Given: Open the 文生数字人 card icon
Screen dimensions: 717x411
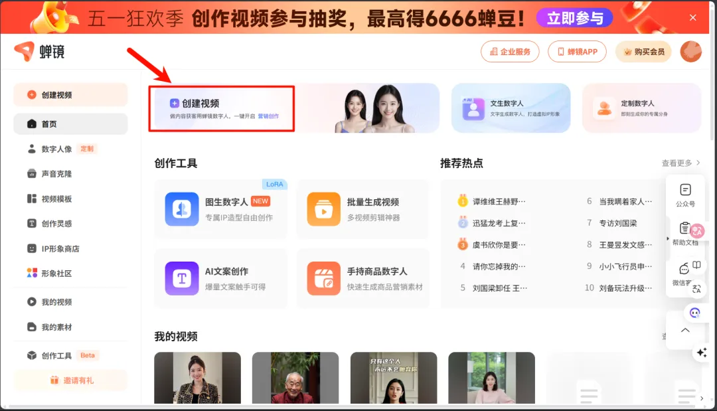Looking at the screenshot, I should [473, 110].
